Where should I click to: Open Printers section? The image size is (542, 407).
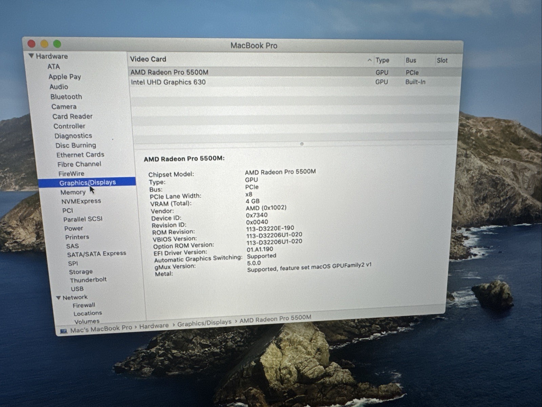click(77, 237)
